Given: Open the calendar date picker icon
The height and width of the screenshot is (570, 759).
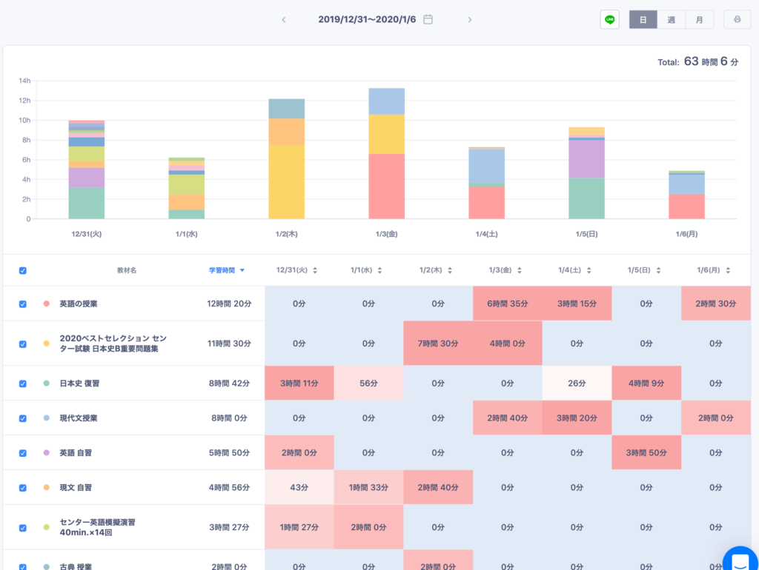Looking at the screenshot, I should (x=428, y=19).
